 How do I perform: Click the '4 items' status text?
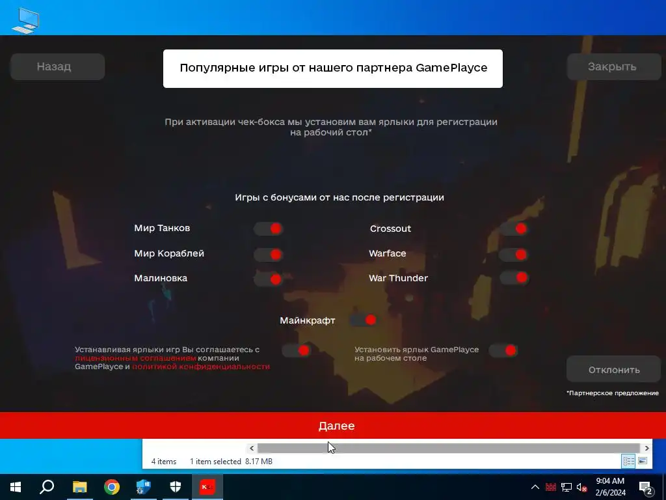163,462
